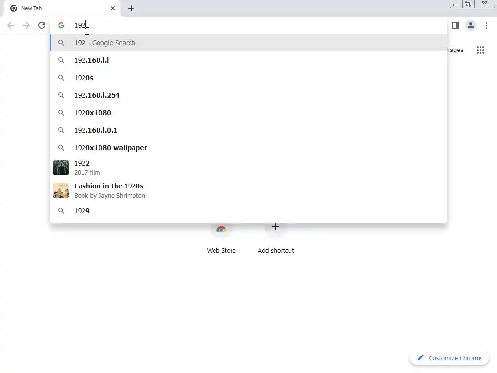Click the magnifier icon next to 192.168.l.l
This screenshot has height=373, width=497.
click(x=61, y=60)
